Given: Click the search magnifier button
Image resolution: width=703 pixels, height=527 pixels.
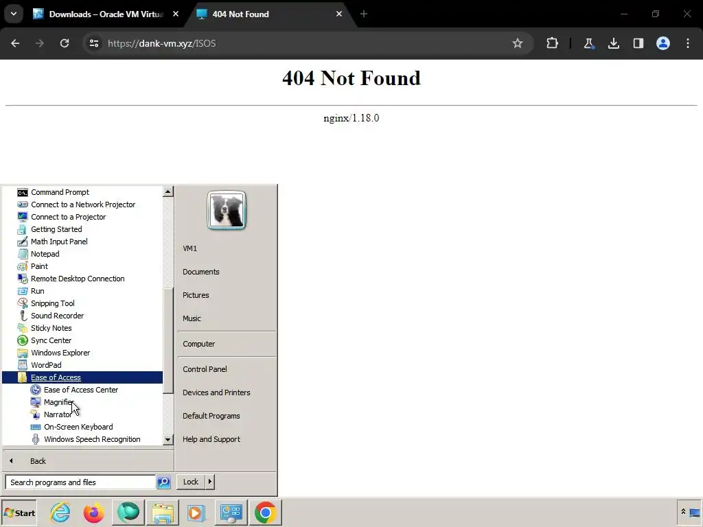Looking at the screenshot, I should point(163,482).
